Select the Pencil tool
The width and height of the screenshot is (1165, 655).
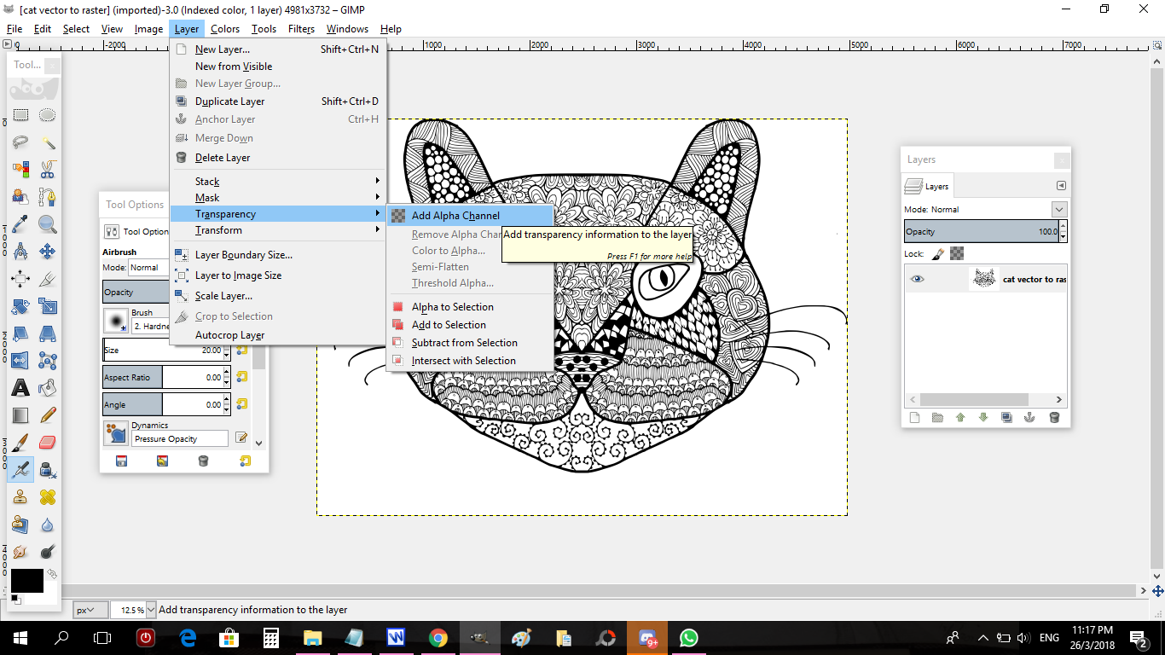coord(48,414)
